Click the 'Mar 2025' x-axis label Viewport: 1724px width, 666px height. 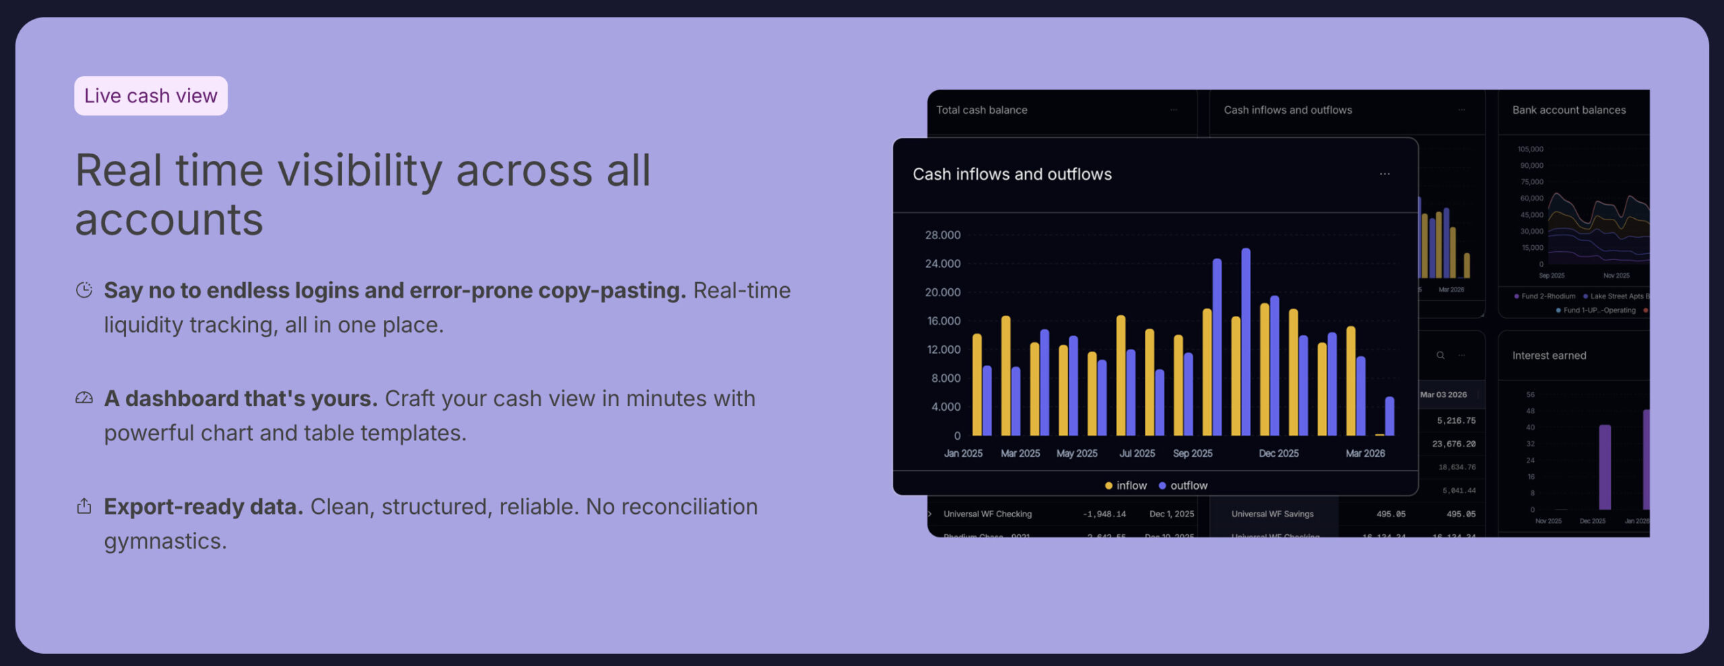1020,453
